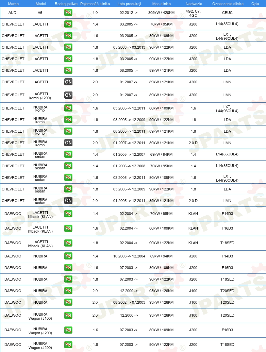Click the Lata produkcji column header
The width and height of the screenshot is (266, 352).
(x=129, y=4)
